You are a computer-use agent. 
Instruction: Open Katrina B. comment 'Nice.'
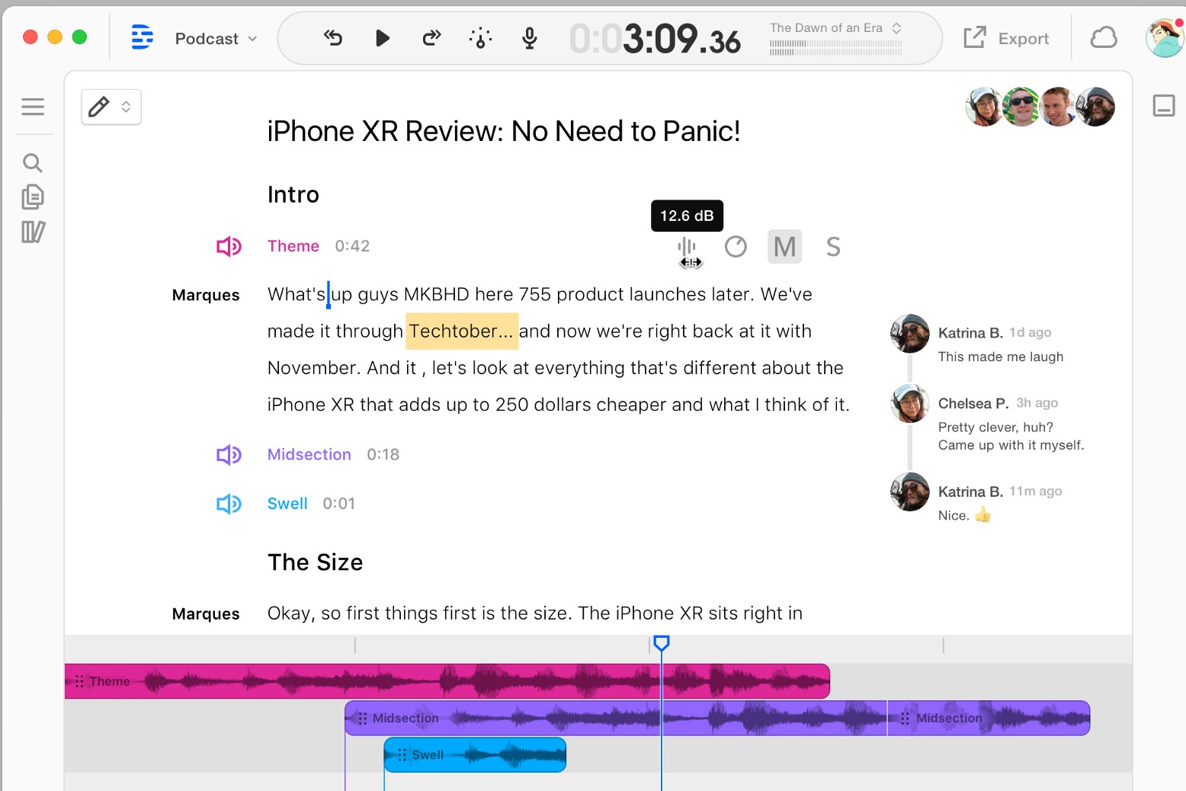[x=964, y=515]
